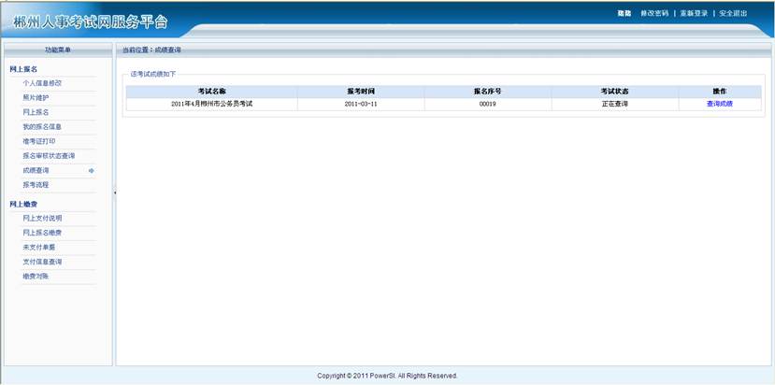The width and height of the screenshot is (775, 385).
Task: Click 重新登录 in the header
Action: coord(694,13)
